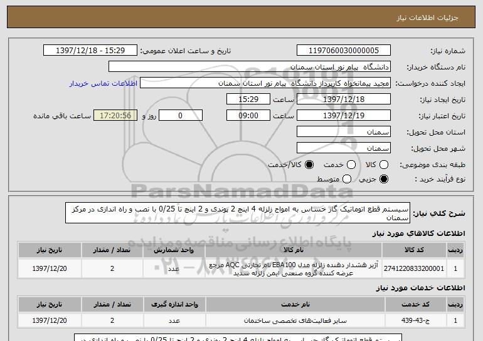483x341 pixels.
Task: Click the نام خدمت column header
Action: coord(295,304)
